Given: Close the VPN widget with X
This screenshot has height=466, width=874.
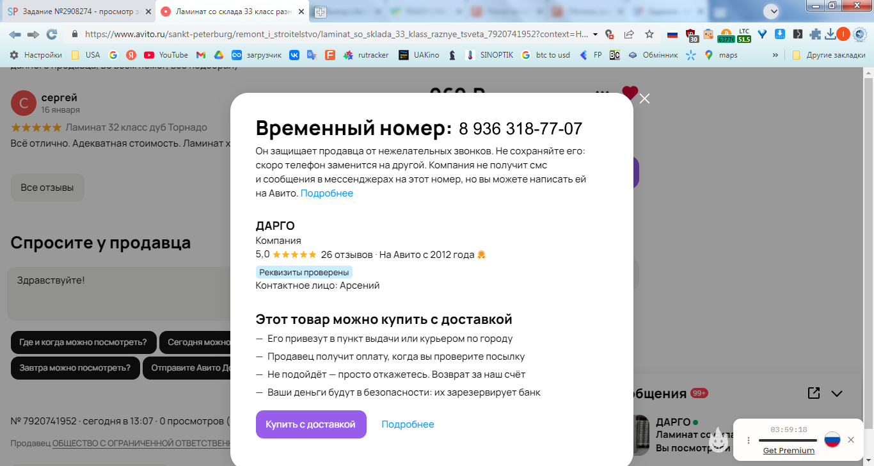Looking at the screenshot, I should click(x=850, y=440).
